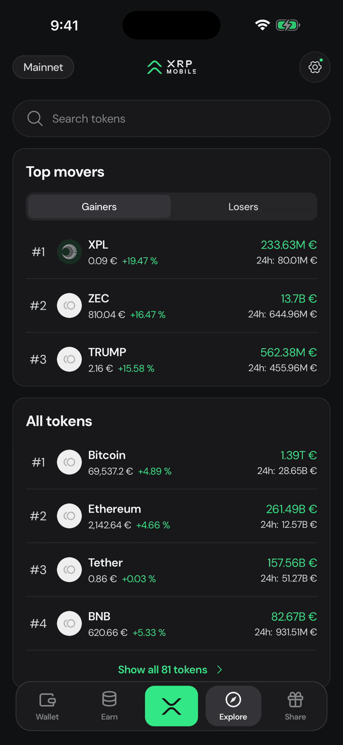This screenshot has width=343, height=745.
Task: Tap the magnifier icon in search bar
Action: [x=35, y=119]
